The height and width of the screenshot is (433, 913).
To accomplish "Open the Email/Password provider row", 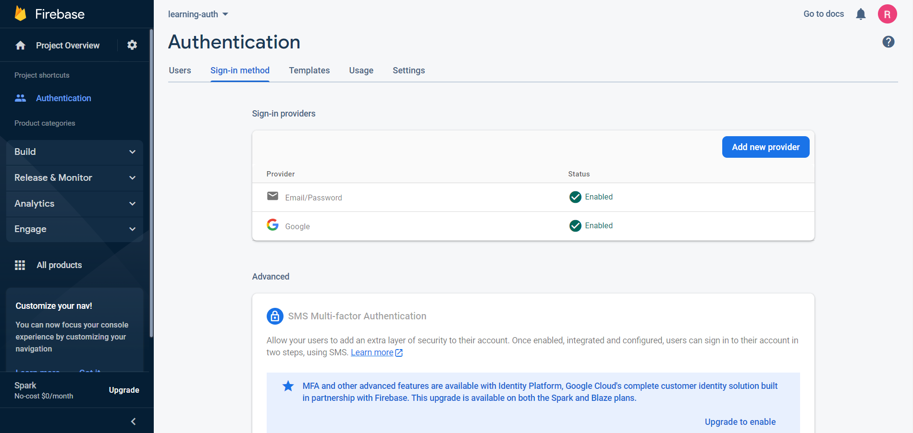I will click(x=533, y=198).
